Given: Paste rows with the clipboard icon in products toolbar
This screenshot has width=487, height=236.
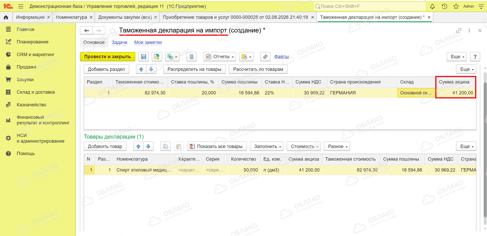Looking at the screenshot, I should tap(179, 146).
